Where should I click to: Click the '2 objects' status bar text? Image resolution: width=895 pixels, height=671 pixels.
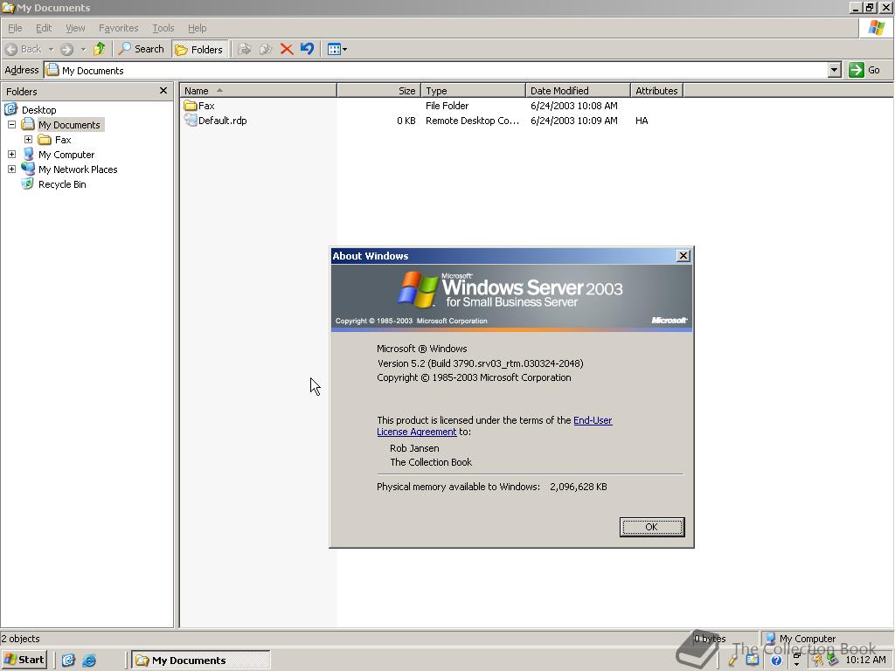point(21,639)
